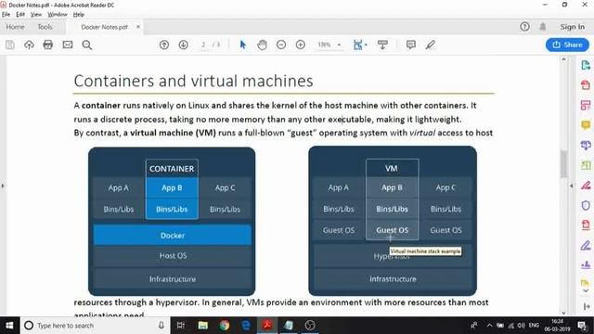The image size is (594, 334).
Task: Click the Windows Start button
Action: point(9,326)
